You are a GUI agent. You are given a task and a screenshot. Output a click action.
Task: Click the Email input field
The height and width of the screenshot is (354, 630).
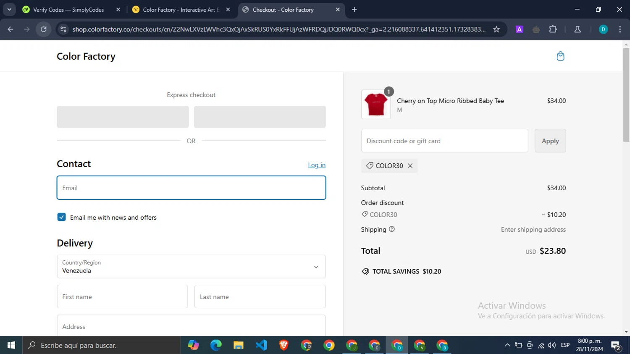pyautogui.click(x=191, y=188)
